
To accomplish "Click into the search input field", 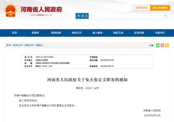I will pos(125,16).
